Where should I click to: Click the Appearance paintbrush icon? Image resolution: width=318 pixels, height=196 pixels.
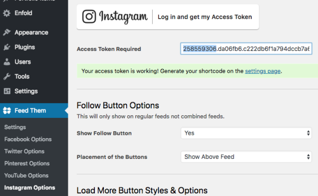coord(7,32)
